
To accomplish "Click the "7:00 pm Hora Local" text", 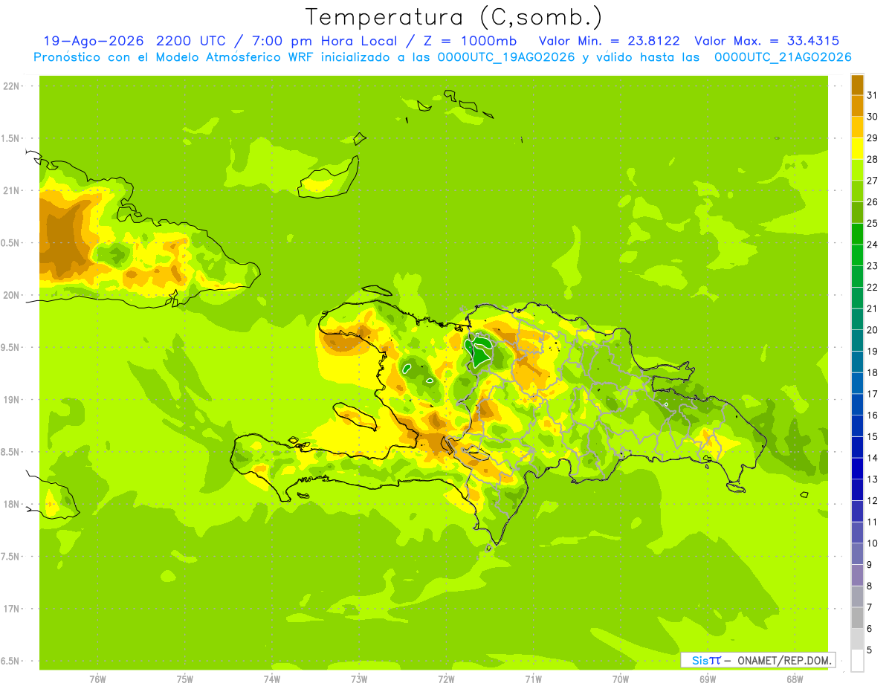I will pos(323,41).
